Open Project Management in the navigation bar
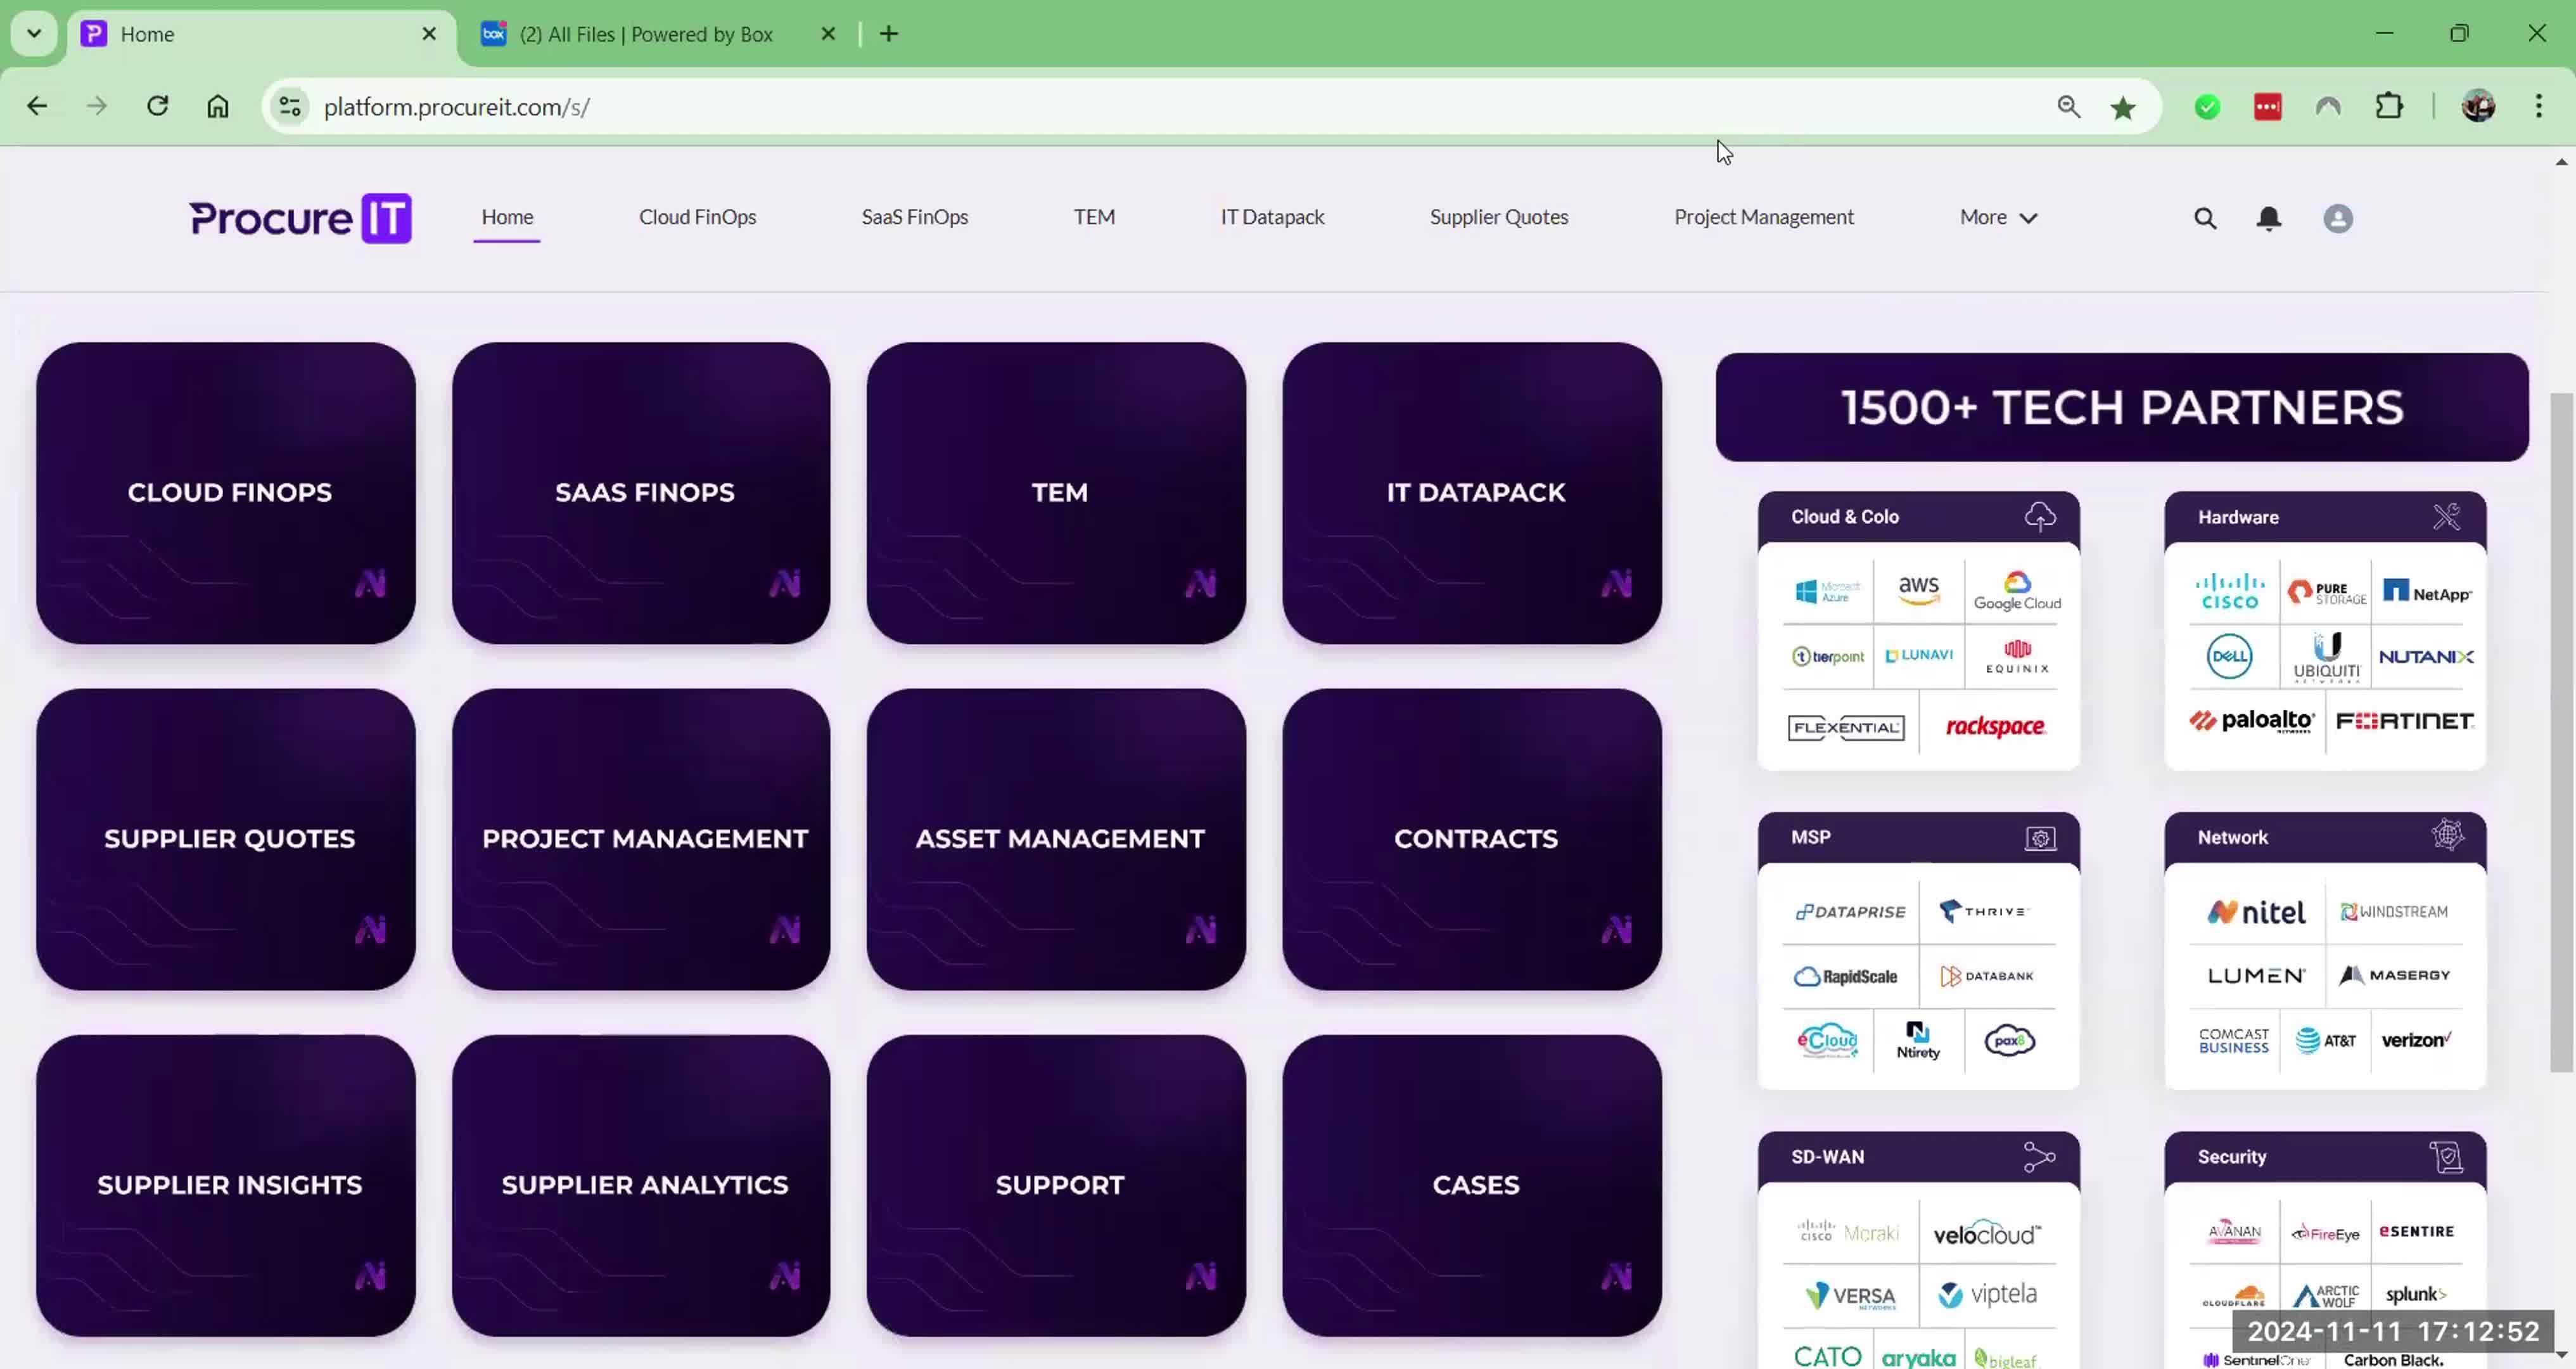The width and height of the screenshot is (2576, 1369). click(1764, 217)
